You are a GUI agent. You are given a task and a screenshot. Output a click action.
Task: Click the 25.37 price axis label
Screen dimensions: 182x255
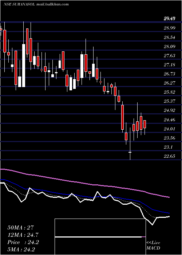[x=170, y=101]
